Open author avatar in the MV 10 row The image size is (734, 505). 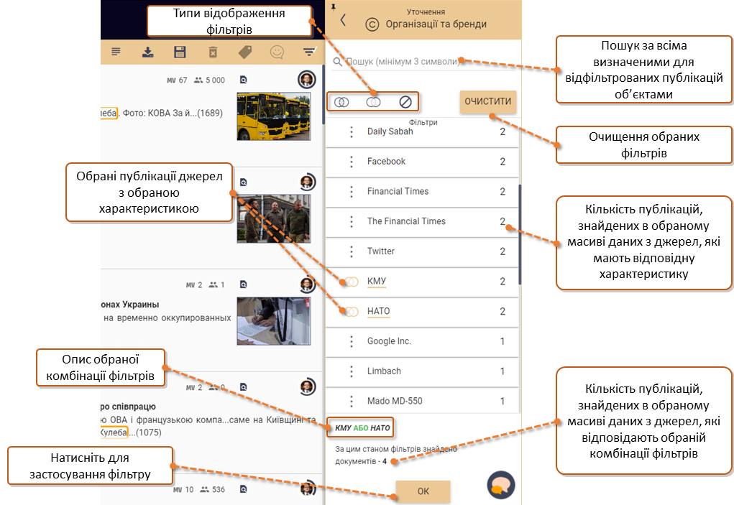click(x=308, y=488)
